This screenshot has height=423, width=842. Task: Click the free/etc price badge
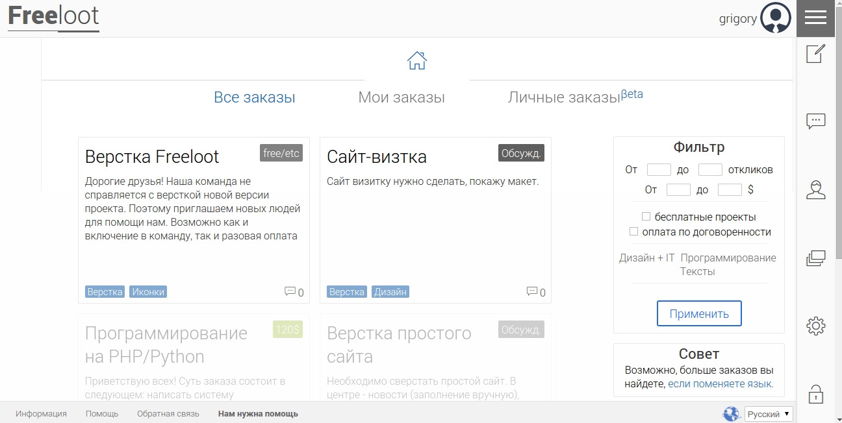click(281, 153)
